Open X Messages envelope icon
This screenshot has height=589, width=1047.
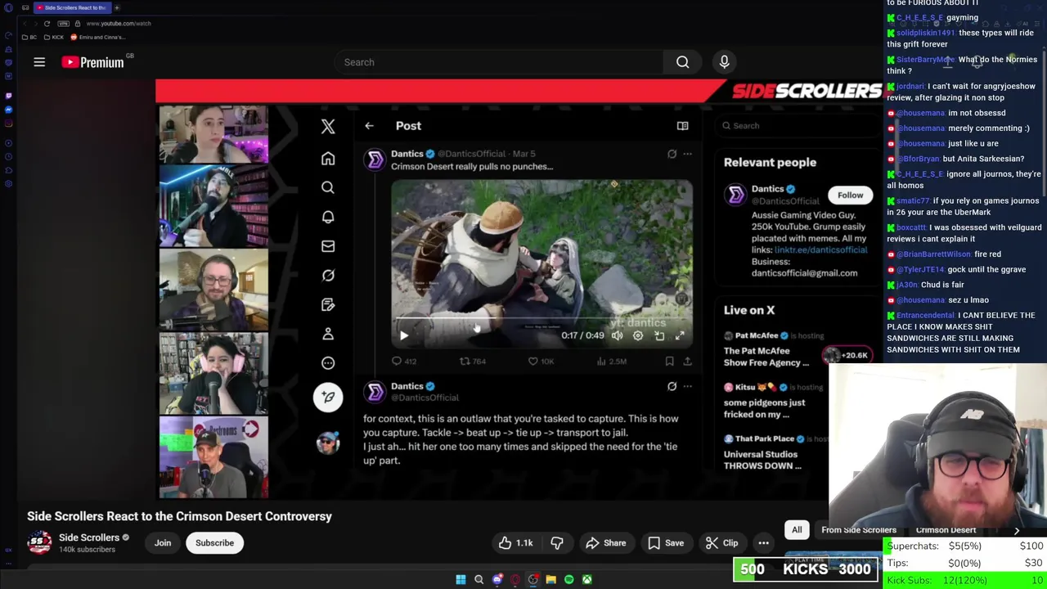coord(328,246)
